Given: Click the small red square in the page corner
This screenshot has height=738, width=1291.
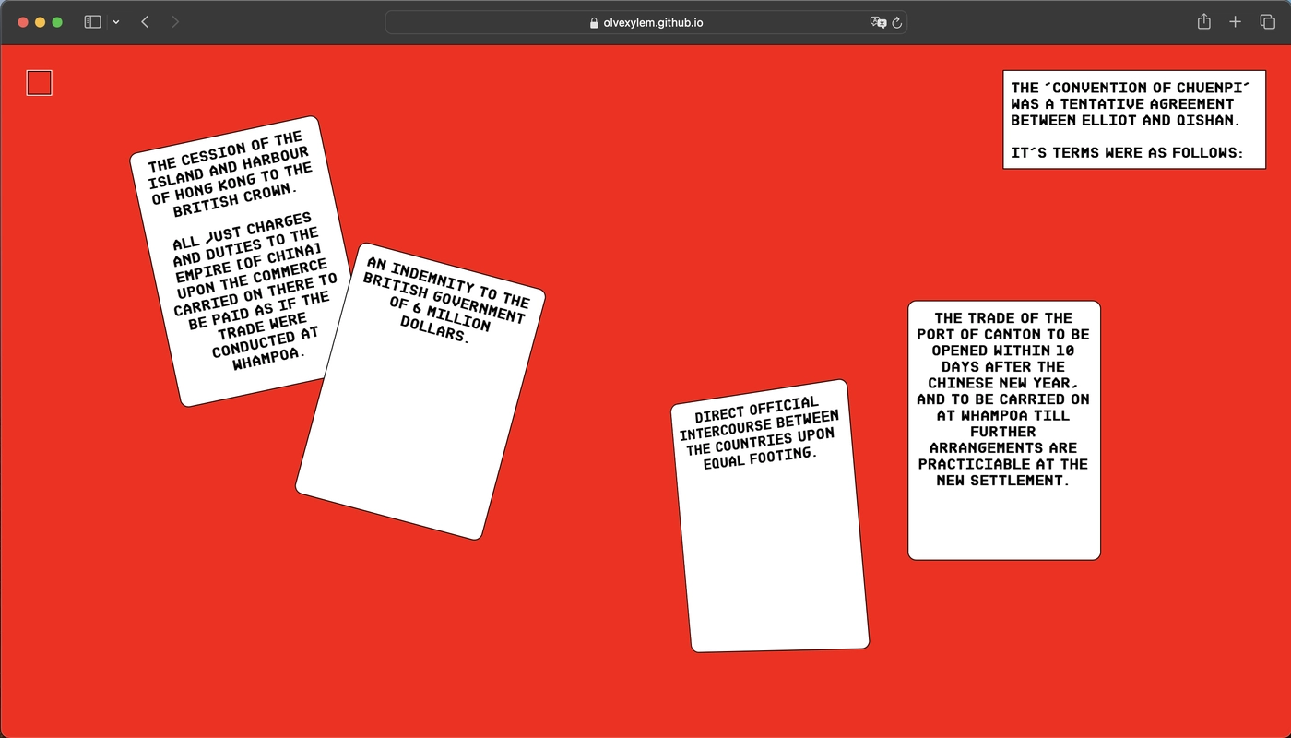Looking at the screenshot, I should click(40, 83).
